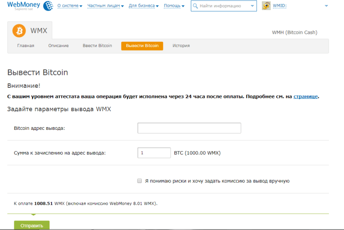Switch to the 'Ввести Bitcoin' tab
344x230 pixels.
coord(97,46)
